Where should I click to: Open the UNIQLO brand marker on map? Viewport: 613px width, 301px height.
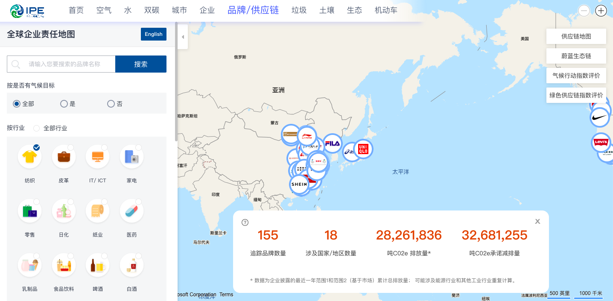click(x=363, y=149)
